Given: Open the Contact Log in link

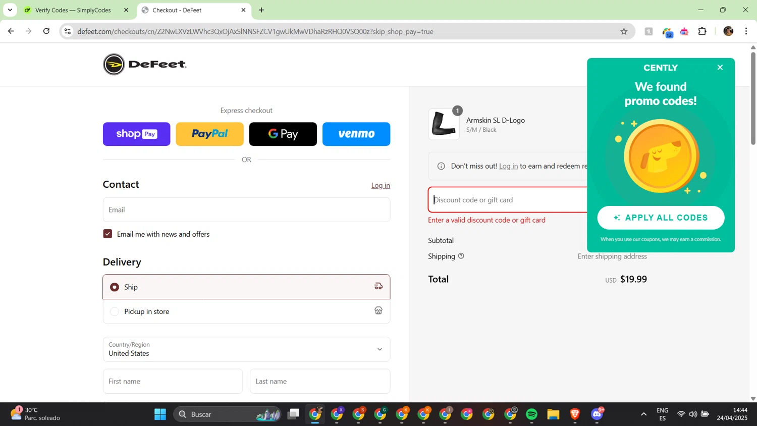Looking at the screenshot, I should click(381, 185).
